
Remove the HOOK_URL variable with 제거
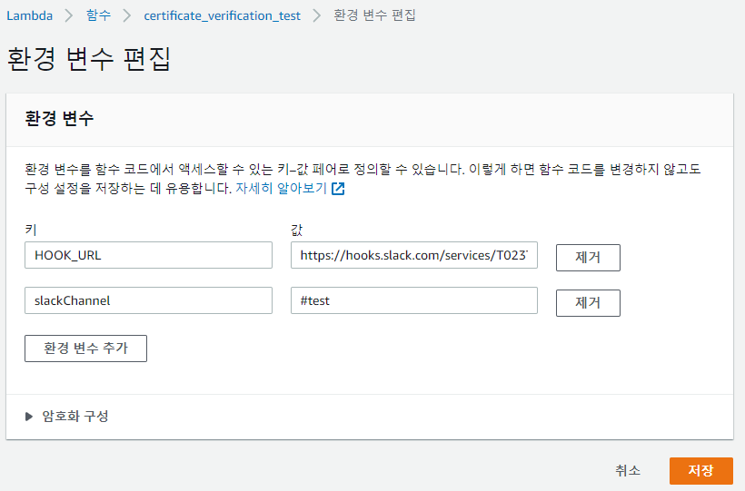(x=588, y=258)
